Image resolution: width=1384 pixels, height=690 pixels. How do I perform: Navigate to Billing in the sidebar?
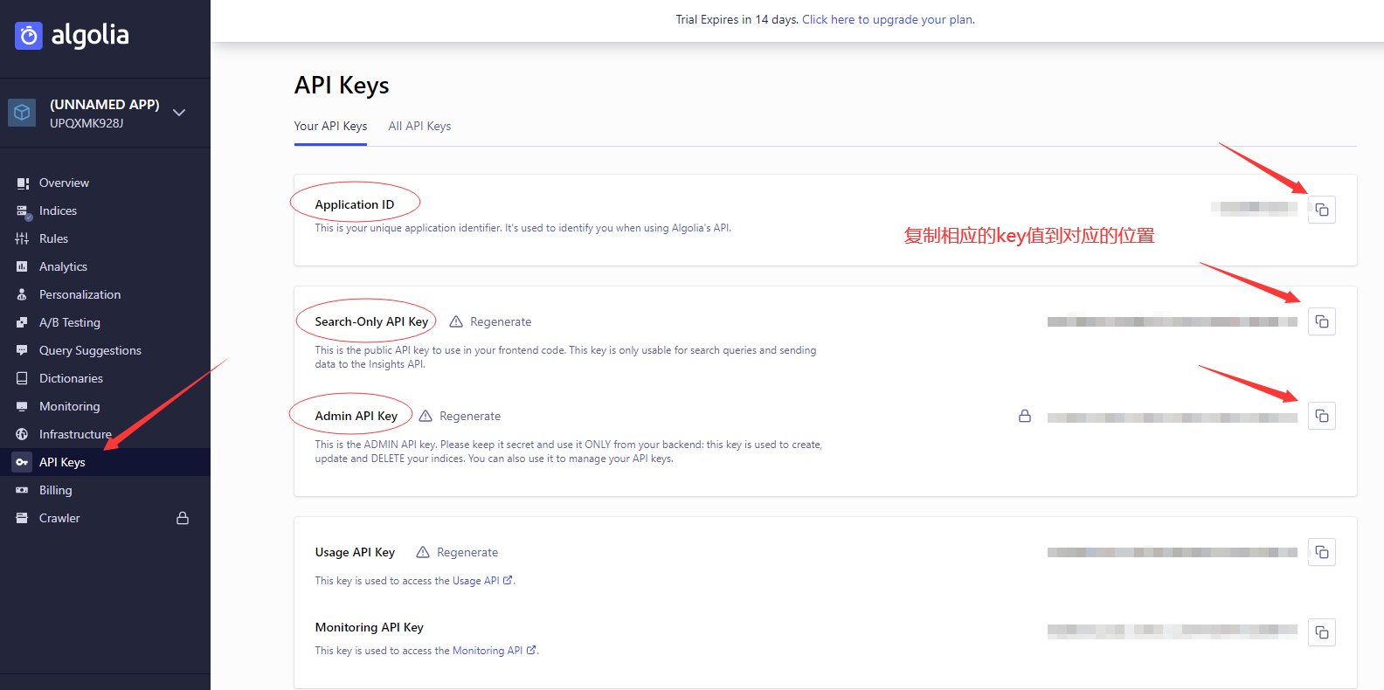coord(55,490)
